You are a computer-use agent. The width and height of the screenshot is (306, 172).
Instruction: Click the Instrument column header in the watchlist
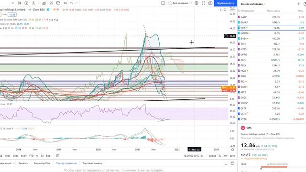(x=248, y=11)
